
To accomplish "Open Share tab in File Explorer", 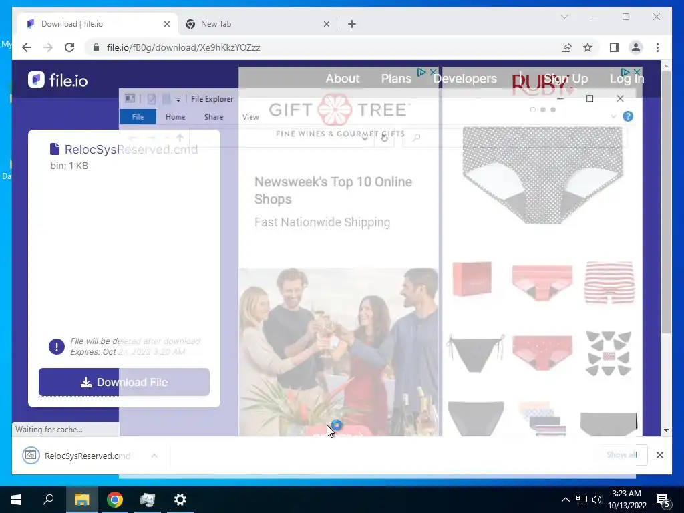I will click(x=214, y=116).
